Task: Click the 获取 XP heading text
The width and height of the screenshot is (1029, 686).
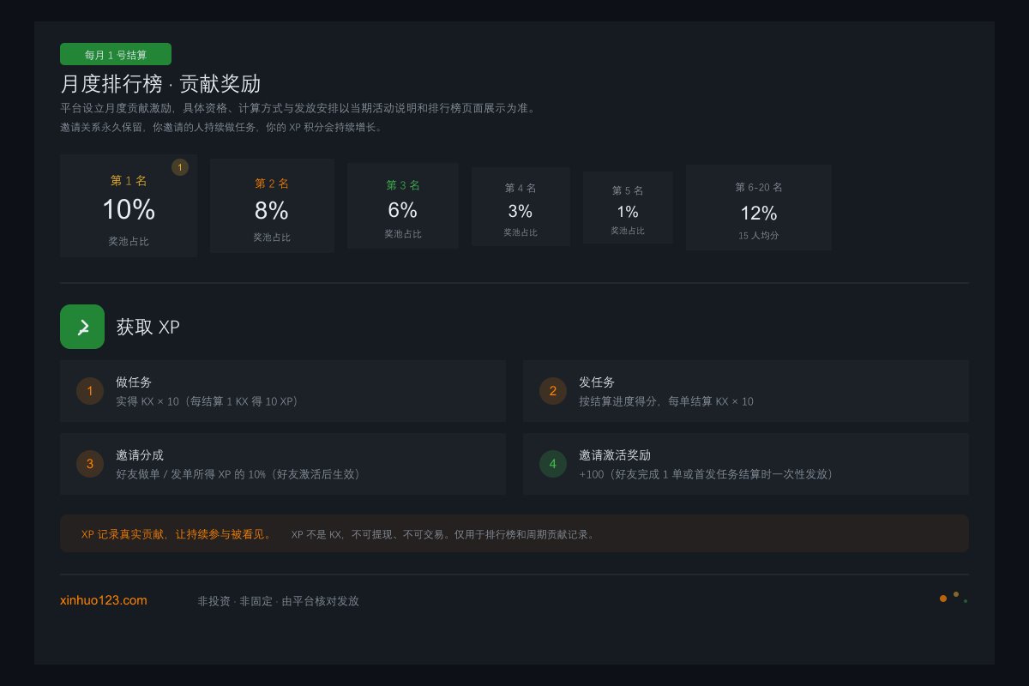Action: [x=148, y=327]
